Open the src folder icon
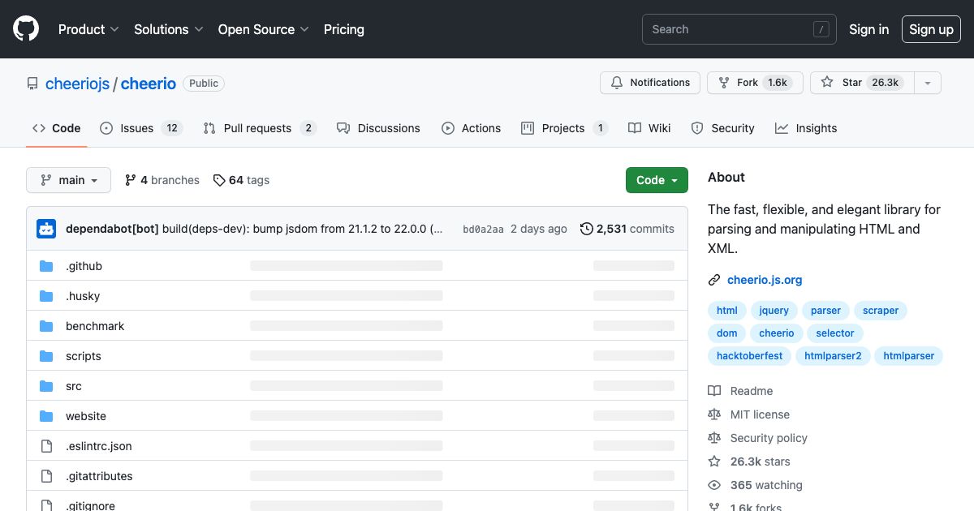 pos(46,386)
